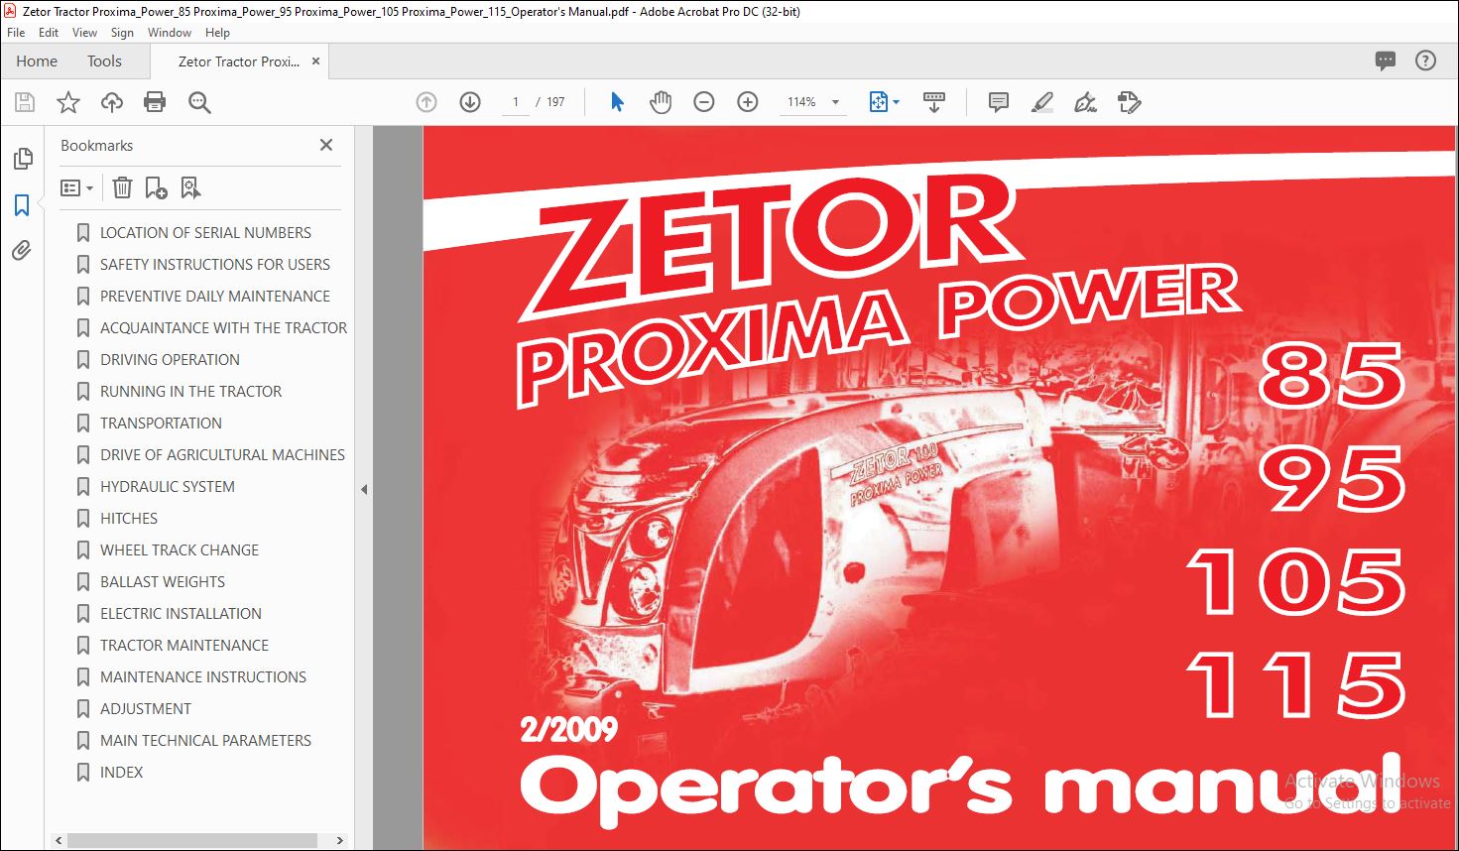Image resolution: width=1459 pixels, height=851 pixels.
Task: Choose the Selection arrow tool
Action: tap(617, 102)
